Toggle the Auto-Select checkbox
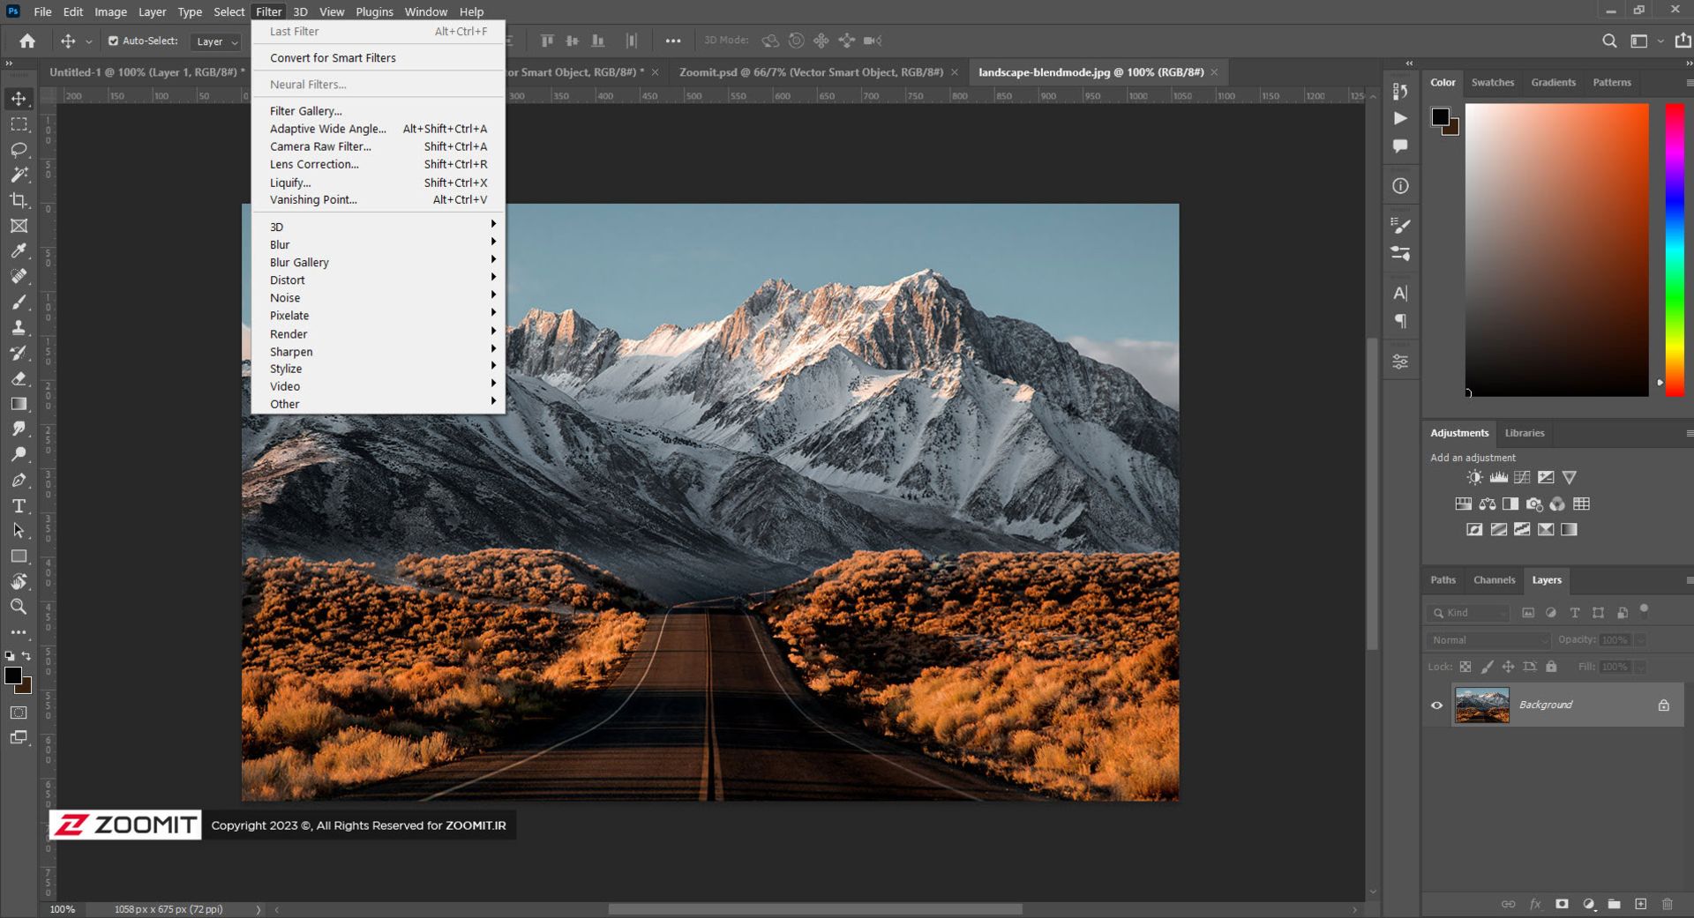This screenshot has height=918, width=1694. click(113, 41)
